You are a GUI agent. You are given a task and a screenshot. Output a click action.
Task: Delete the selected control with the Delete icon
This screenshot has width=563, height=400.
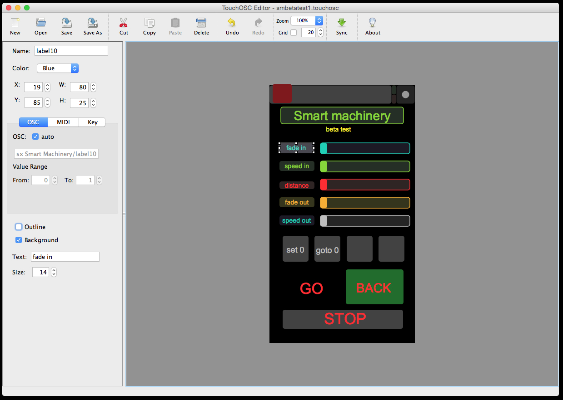click(x=201, y=23)
